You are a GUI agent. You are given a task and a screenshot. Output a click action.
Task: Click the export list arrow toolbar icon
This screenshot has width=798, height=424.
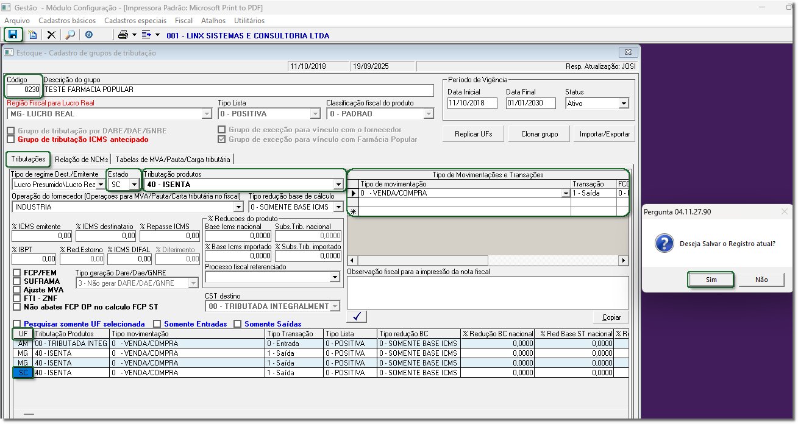point(146,35)
